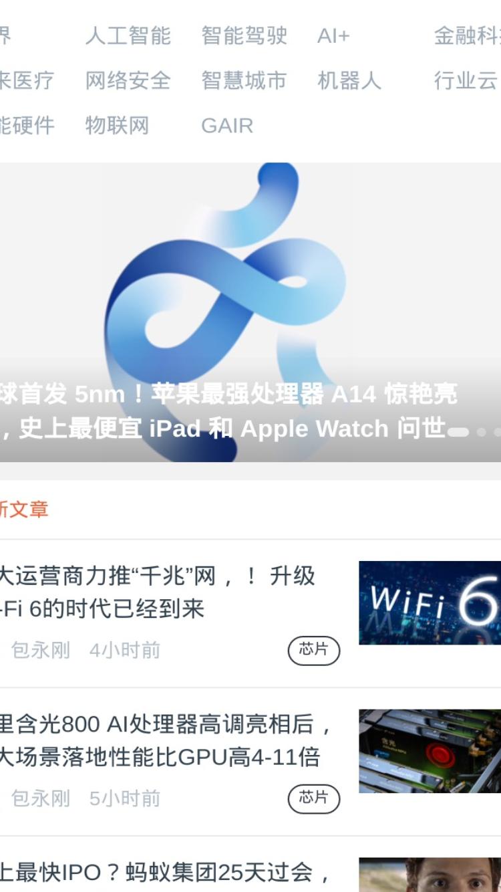Read the A14 处理器 headline on banner

[x=228, y=411]
